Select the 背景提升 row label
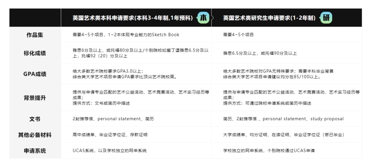This screenshot has height=167, width=376. [x=35, y=98]
